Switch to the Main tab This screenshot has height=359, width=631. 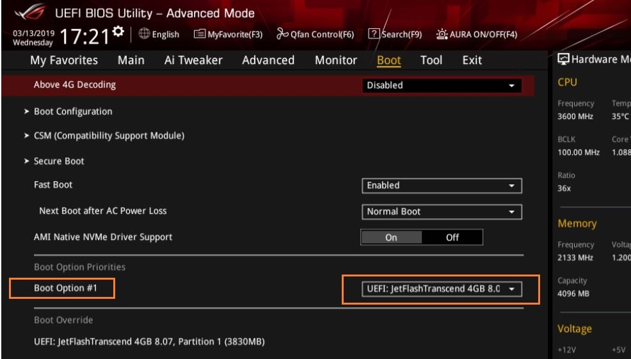[x=131, y=60]
